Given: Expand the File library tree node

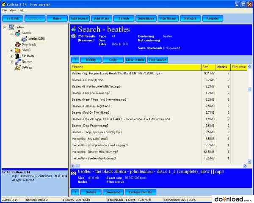Looking at the screenshot, I should click(x=11, y=56).
